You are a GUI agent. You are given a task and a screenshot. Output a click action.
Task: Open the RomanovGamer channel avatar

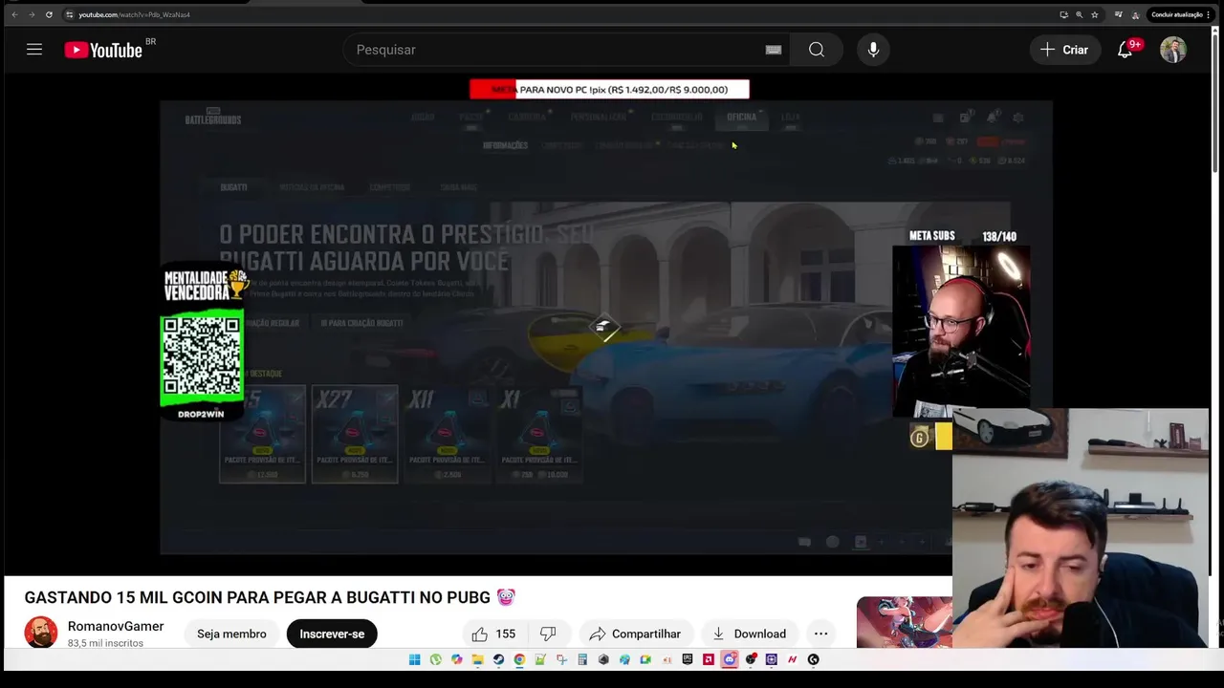pyautogui.click(x=41, y=633)
